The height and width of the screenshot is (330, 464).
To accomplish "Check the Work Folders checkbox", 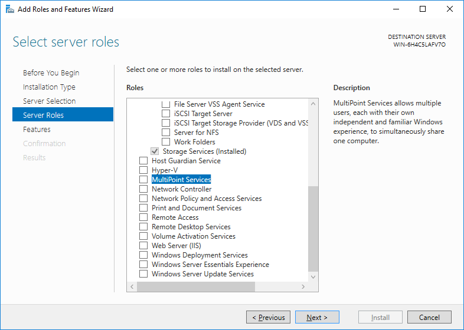I will pos(166,142).
